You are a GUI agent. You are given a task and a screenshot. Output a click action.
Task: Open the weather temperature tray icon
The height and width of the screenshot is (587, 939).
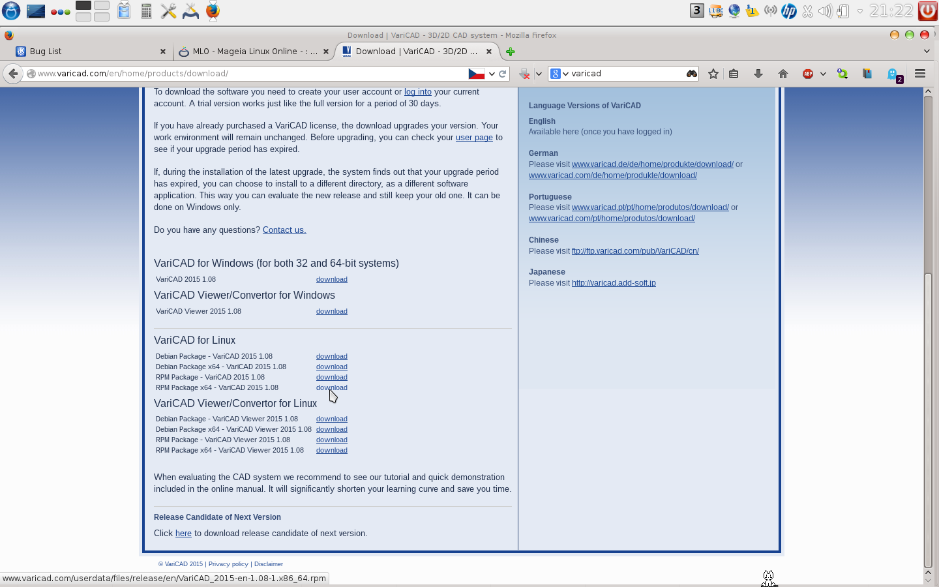click(x=716, y=11)
